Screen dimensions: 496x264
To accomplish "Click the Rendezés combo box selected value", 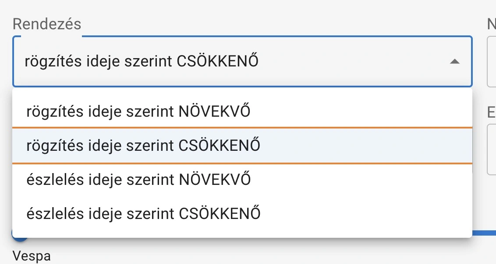I will click(x=142, y=62).
